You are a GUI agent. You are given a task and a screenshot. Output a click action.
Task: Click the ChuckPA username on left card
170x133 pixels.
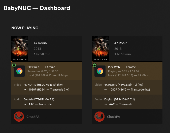tap(33, 117)
